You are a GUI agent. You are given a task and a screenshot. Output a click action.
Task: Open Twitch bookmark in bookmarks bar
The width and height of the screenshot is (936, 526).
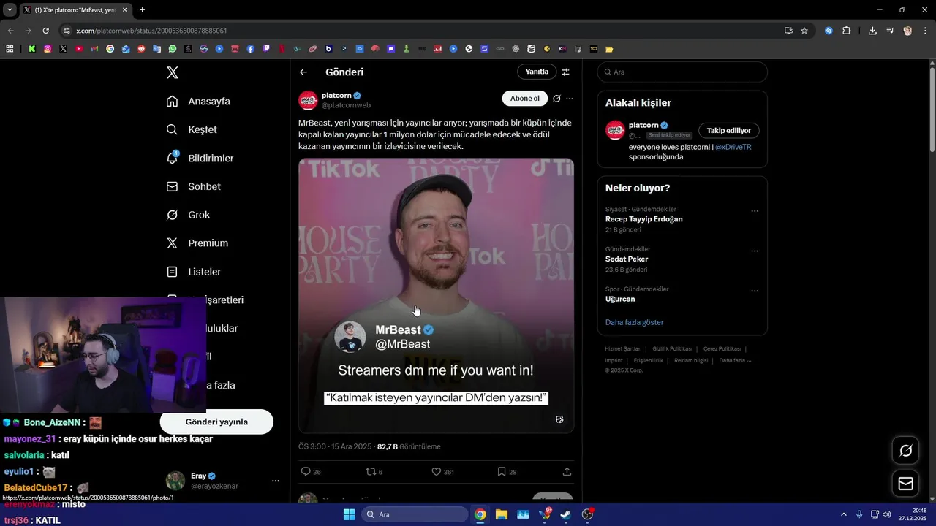tap(266, 49)
